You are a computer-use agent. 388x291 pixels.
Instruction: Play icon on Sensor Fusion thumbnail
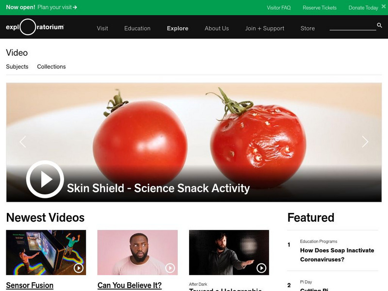pyautogui.click(x=79, y=268)
